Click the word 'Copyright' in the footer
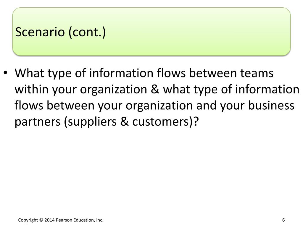 (x=28, y=220)
